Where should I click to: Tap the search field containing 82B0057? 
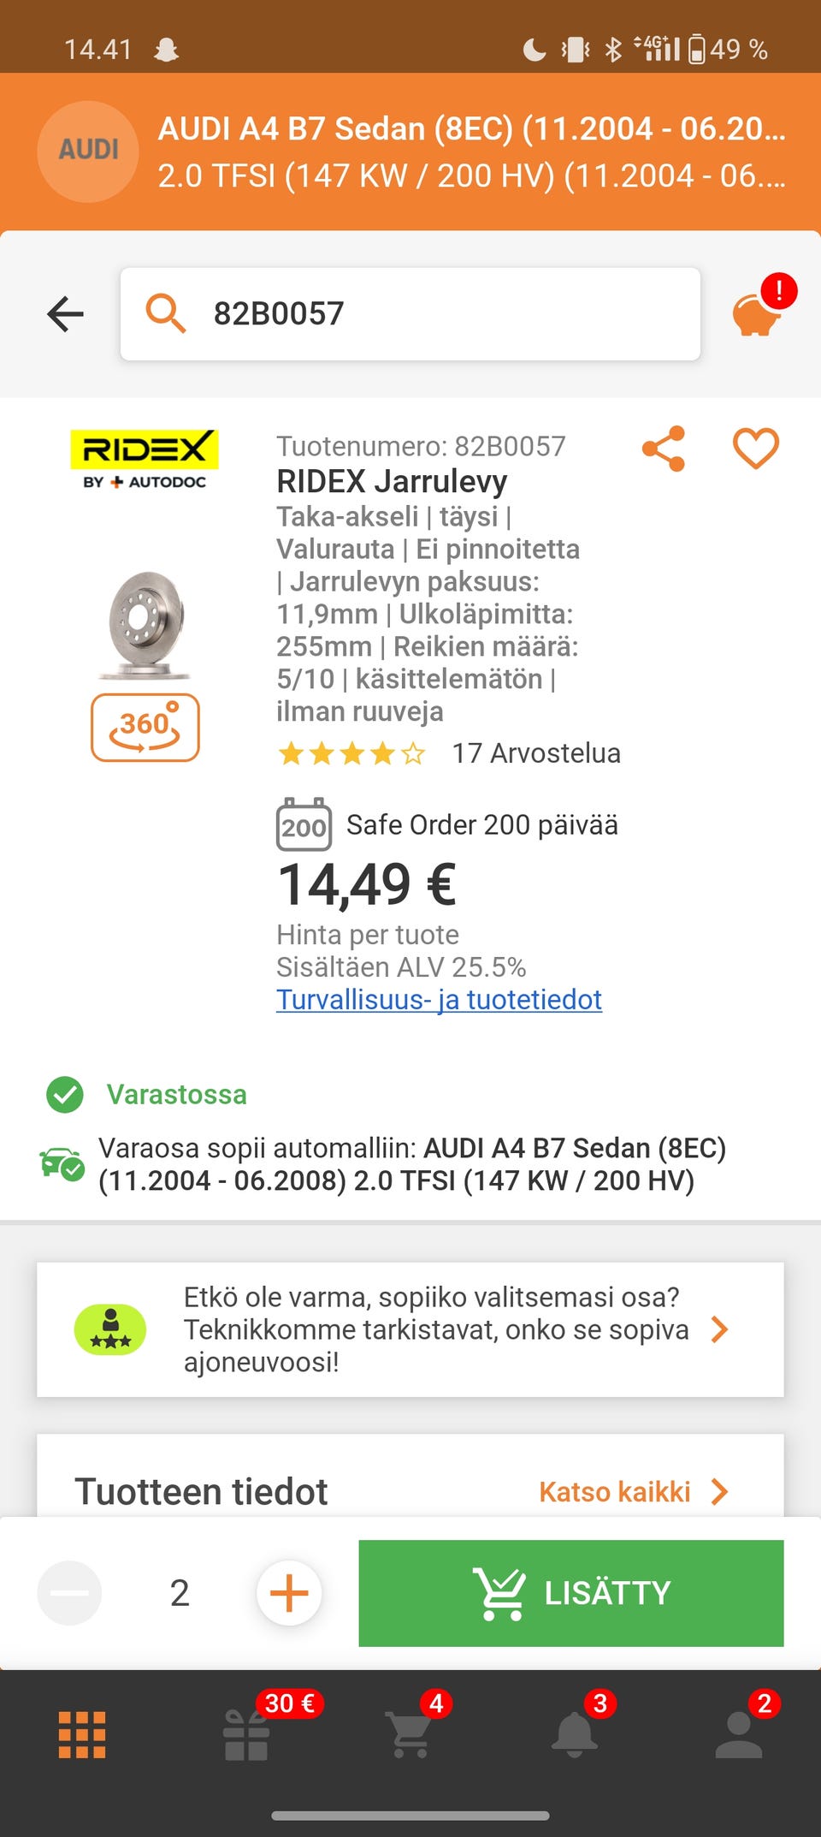coord(410,314)
